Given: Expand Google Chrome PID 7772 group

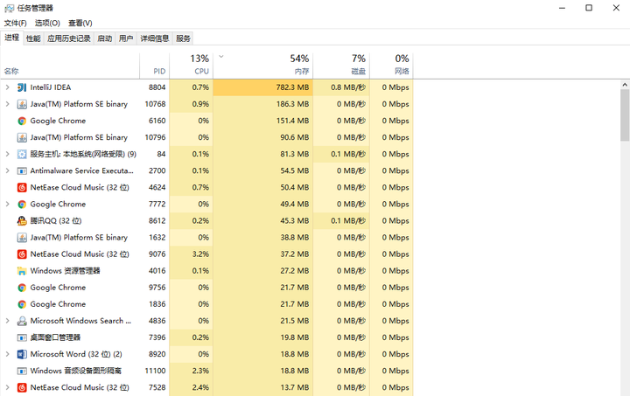Looking at the screenshot, I should coord(7,204).
